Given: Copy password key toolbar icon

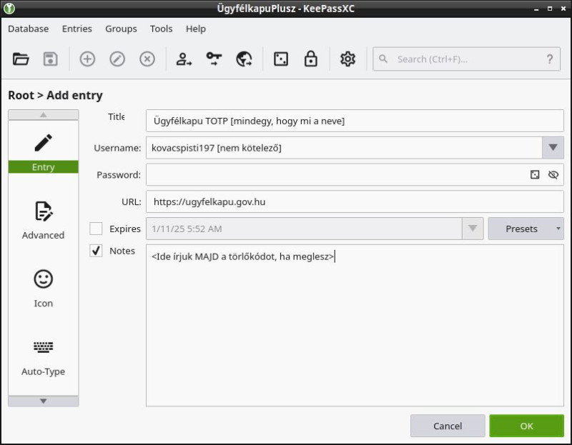Looking at the screenshot, I should [x=214, y=59].
